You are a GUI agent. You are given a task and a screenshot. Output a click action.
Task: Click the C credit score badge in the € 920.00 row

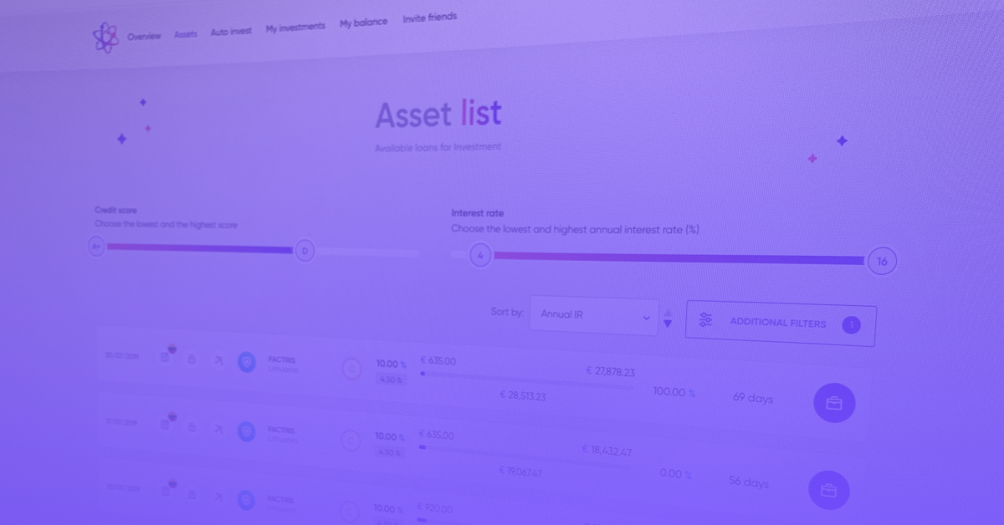pyautogui.click(x=349, y=510)
